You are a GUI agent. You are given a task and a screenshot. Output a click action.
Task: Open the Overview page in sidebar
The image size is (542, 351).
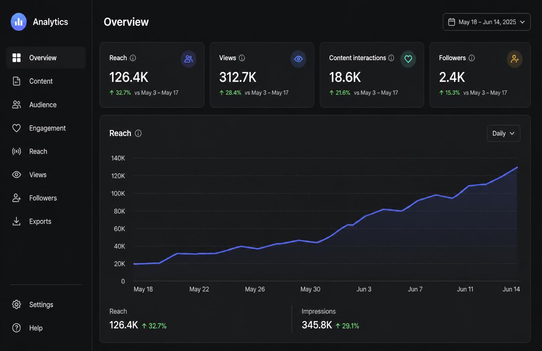pyautogui.click(x=46, y=58)
